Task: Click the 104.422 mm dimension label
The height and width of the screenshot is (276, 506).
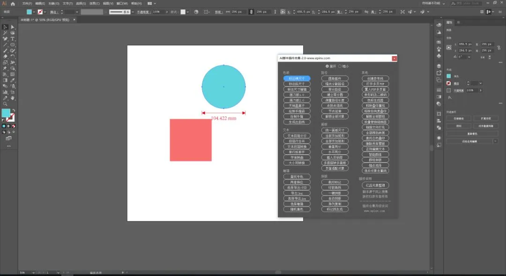Action: coord(223,118)
